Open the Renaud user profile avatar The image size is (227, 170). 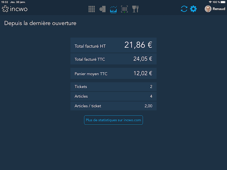(x=208, y=9)
